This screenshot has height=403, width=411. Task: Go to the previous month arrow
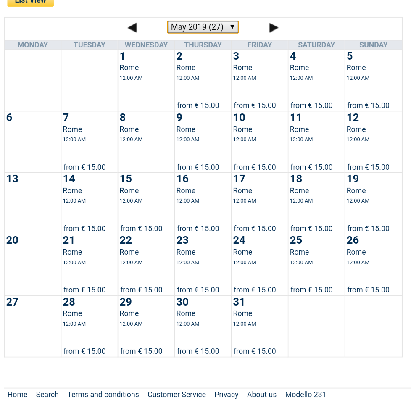tap(132, 28)
